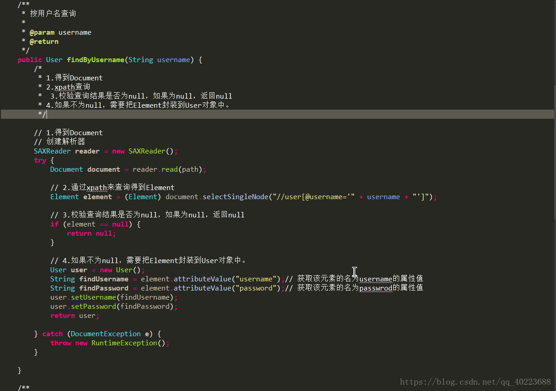The height and width of the screenshot is (391, 556).
Task: Click 'new SAXReader()' constructor call
Action: 143,151
